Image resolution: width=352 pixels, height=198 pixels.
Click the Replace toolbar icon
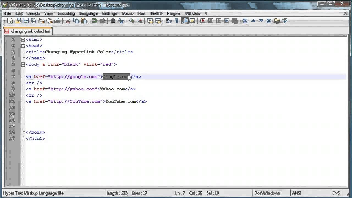[x=121, y=21]
